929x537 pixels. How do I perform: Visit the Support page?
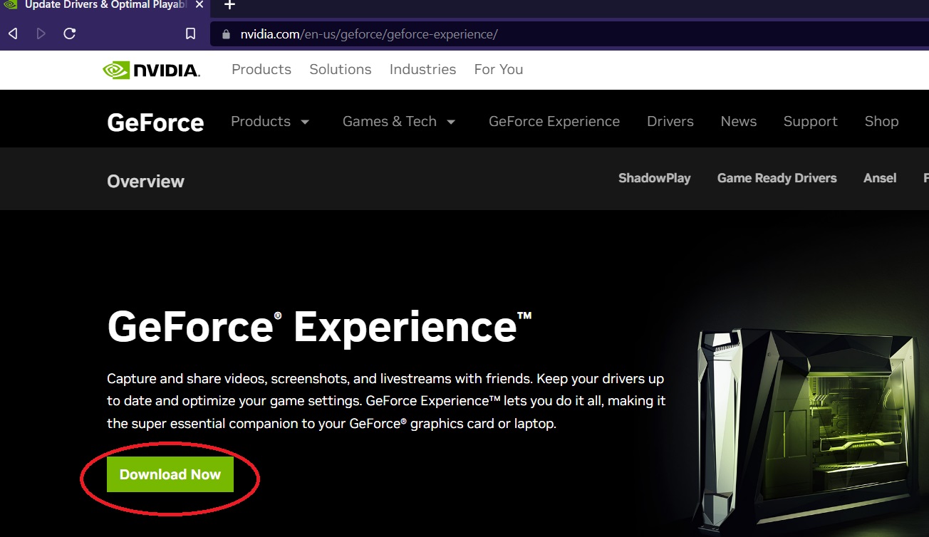[811, 122]
